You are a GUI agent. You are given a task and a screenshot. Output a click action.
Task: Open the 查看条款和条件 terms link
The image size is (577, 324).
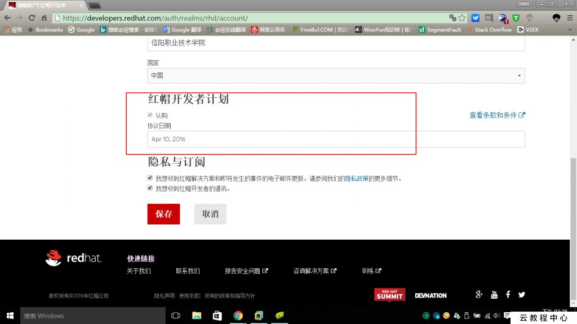497,115
